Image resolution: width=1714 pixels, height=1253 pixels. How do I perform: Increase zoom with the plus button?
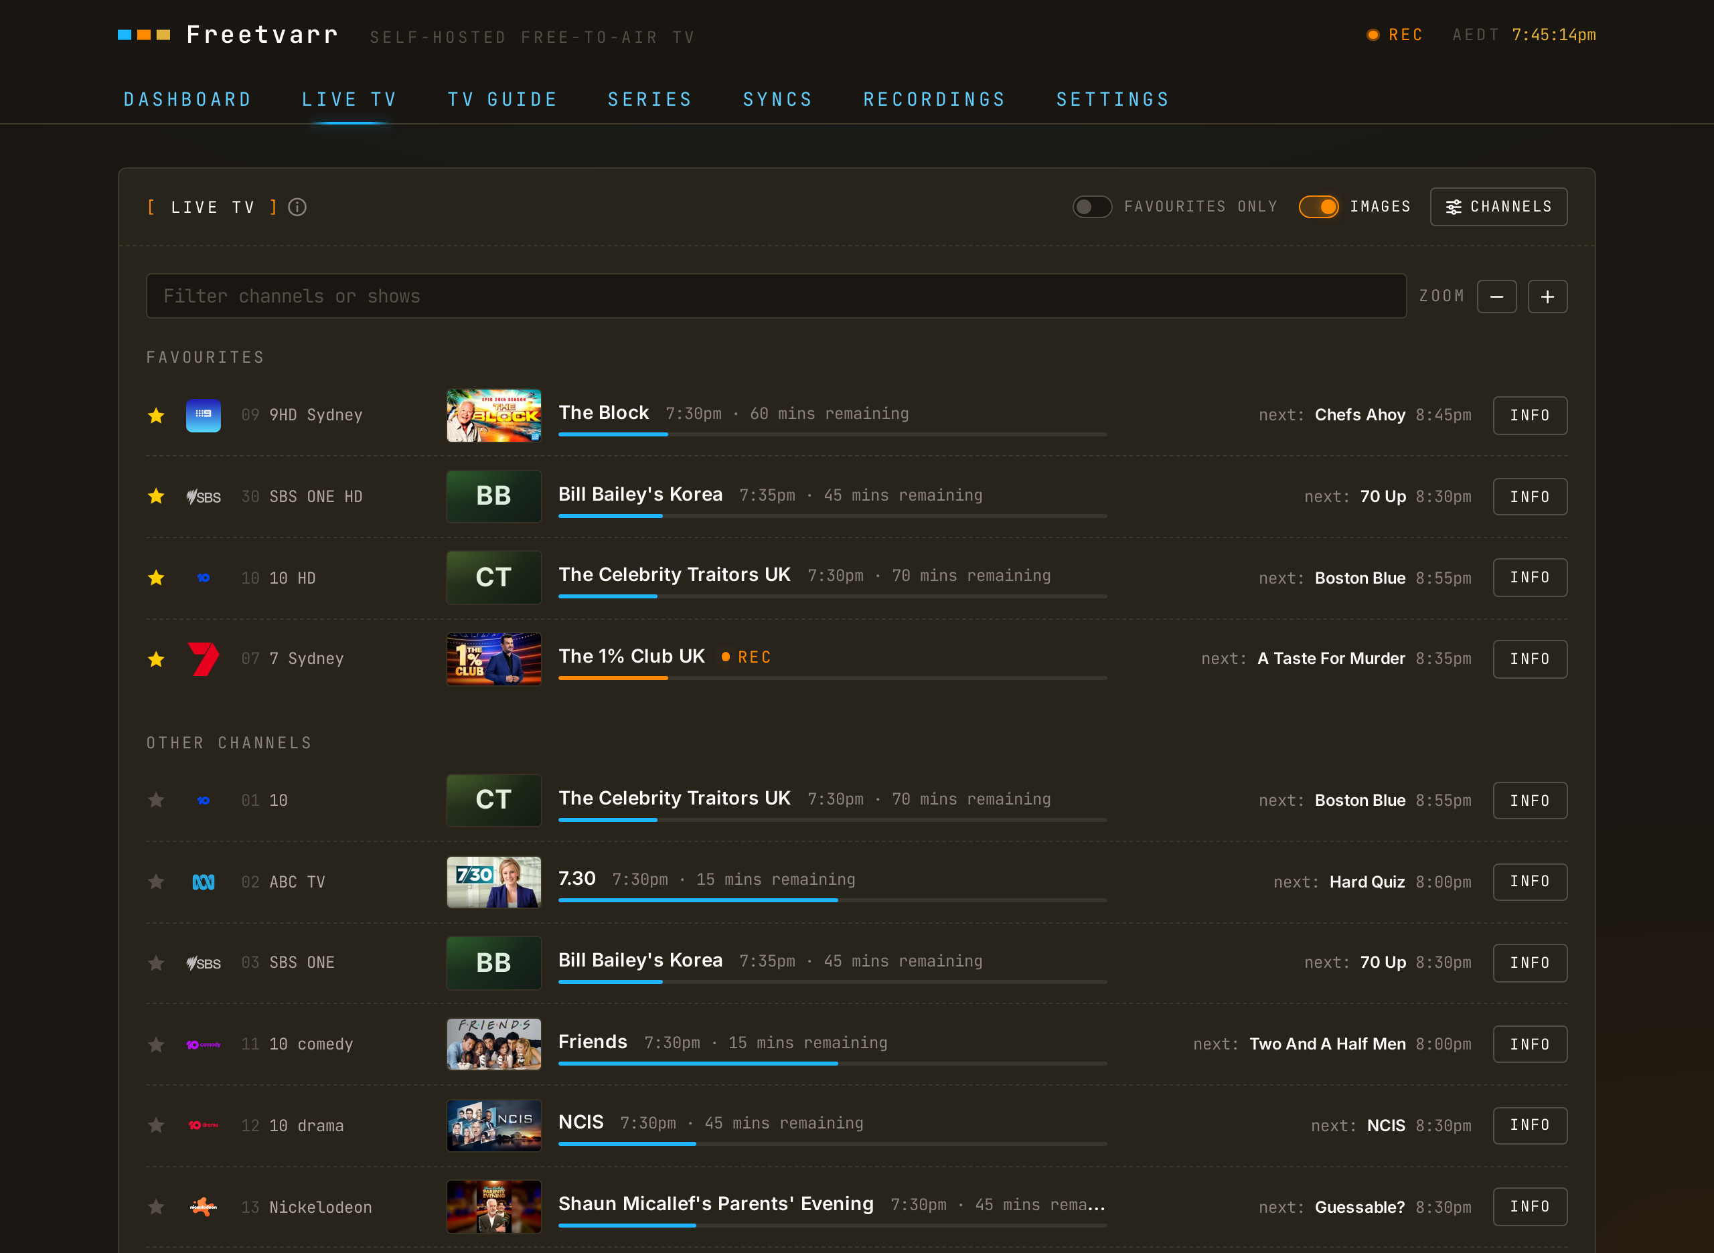coord(1547,297)
